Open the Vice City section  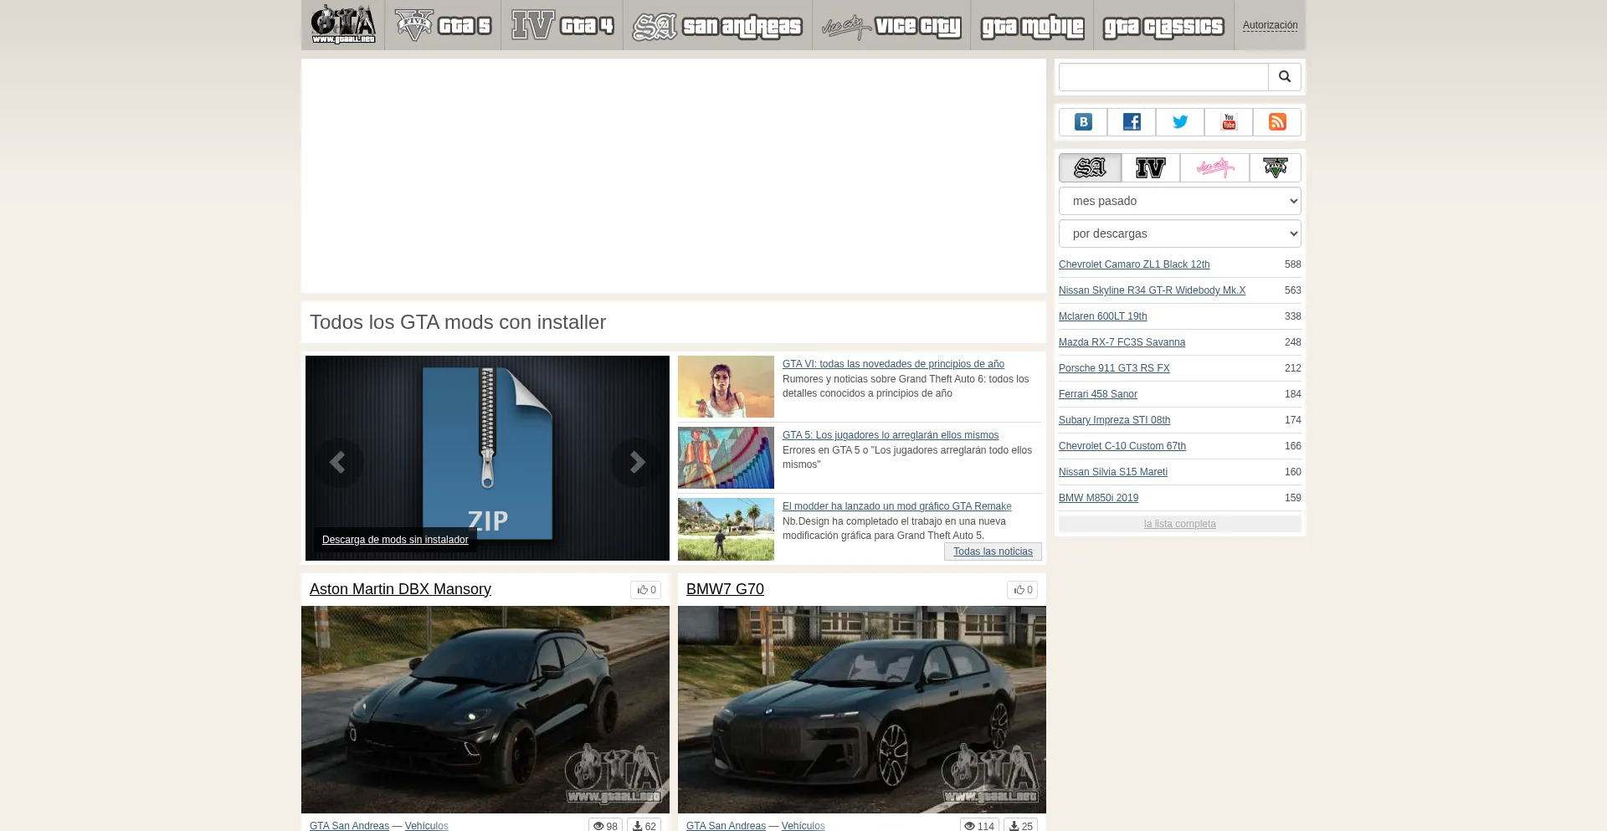click(x=891, y=25)
